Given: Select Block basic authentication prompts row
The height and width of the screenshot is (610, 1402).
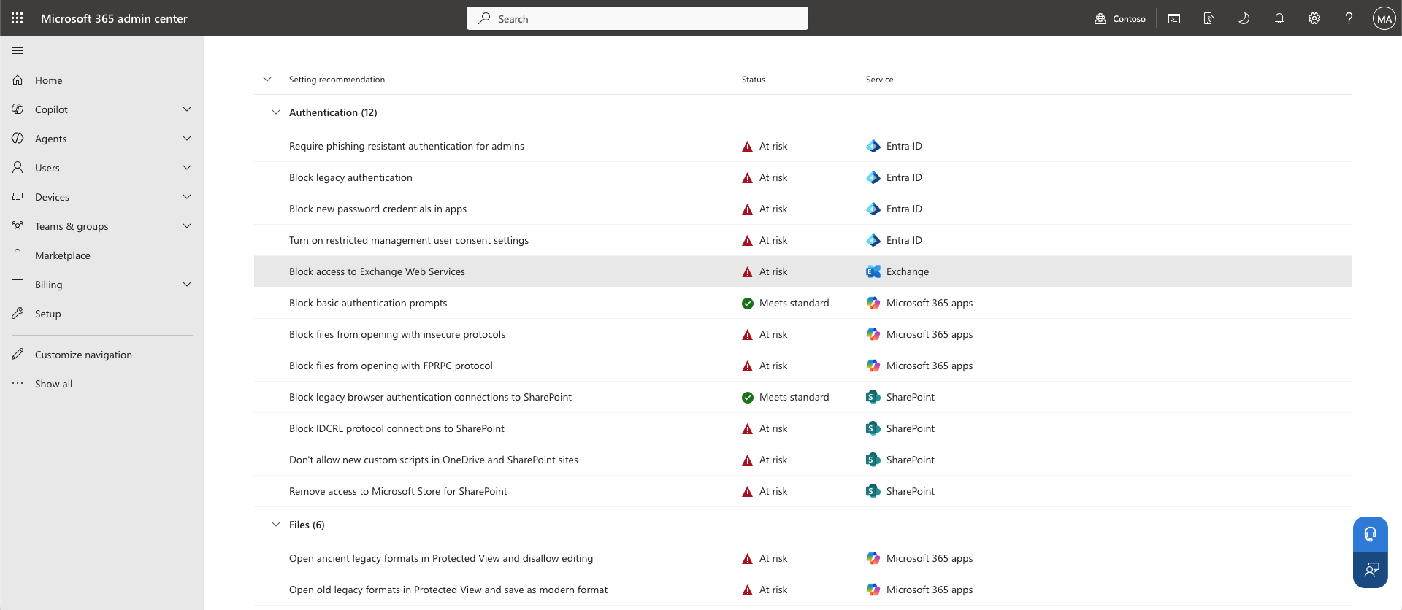Looking at the screenshot, I should point(803,303).
